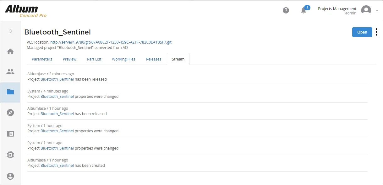
Task: Open the user profile sidebar icon
Action: coord(10,176)
